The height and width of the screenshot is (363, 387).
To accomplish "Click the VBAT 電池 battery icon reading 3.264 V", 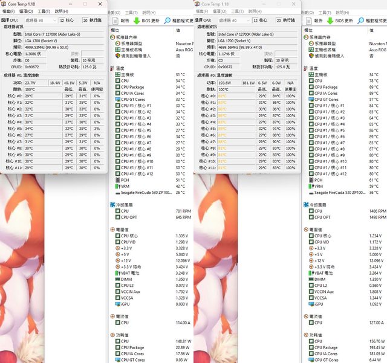I will 310,272.
